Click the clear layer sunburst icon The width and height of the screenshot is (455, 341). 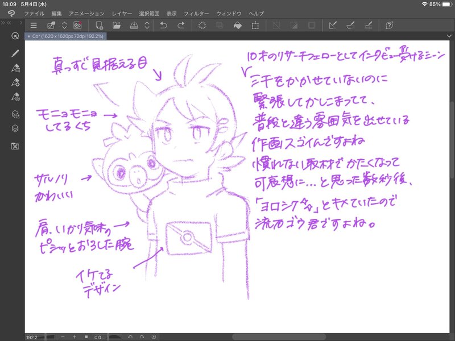(202, 26)
